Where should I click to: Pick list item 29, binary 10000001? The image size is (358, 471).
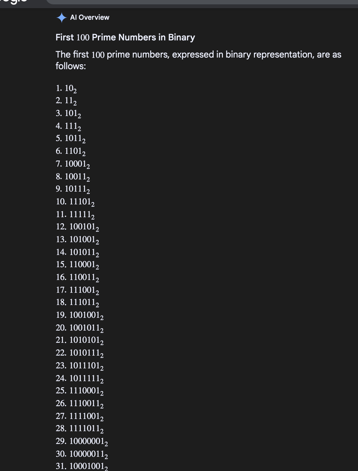click(82, 441)
